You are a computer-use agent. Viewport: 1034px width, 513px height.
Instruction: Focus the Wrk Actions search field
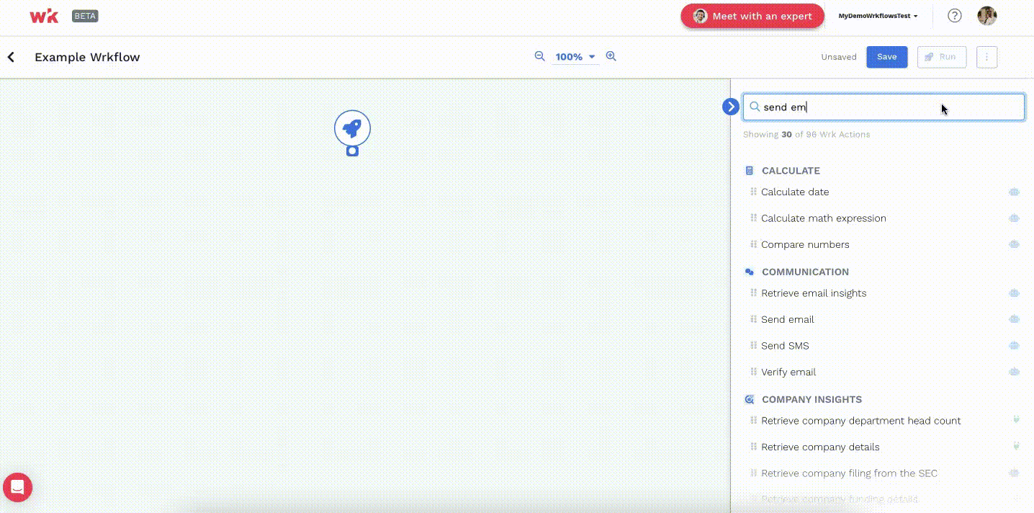[884, 107]
